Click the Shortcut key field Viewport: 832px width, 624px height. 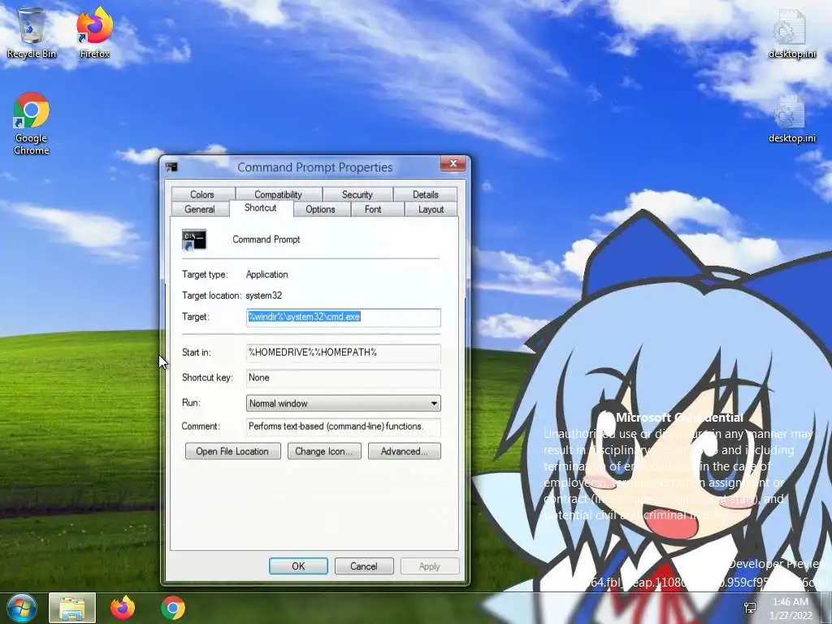[x=344, y=379]
